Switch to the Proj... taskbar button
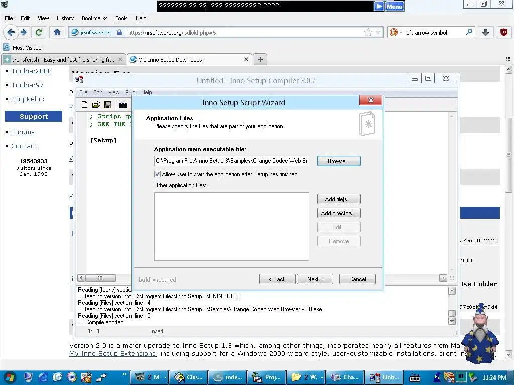The image size is (514, 385). (x=266, y=377)
